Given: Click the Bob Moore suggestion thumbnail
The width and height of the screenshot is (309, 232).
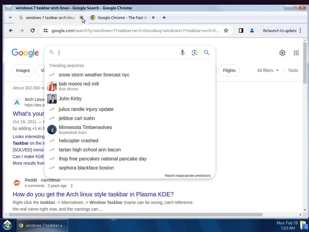Looking at the screenshot, I should pyautogui.click(x=52, y=86).
